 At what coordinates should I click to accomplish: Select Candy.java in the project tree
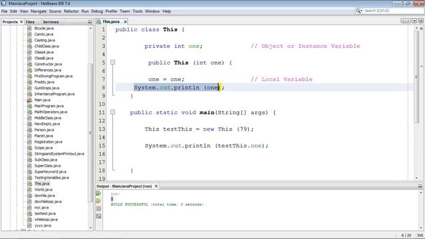[44, 34]
